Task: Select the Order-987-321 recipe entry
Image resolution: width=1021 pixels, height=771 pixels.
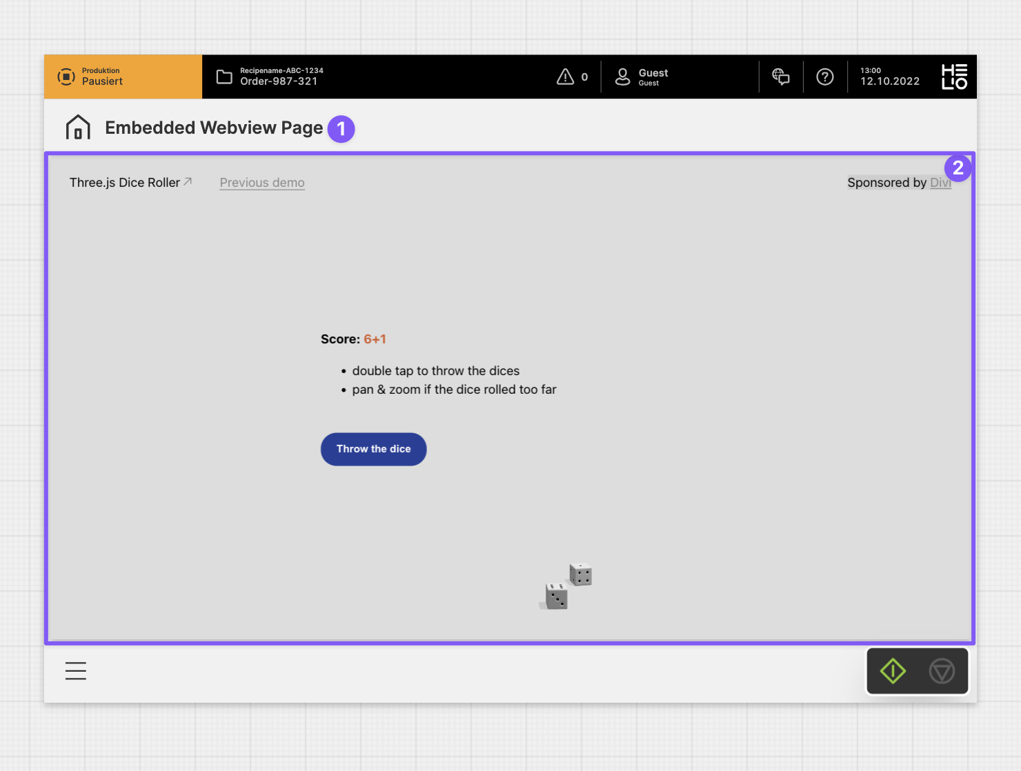Action: [x=279, y=81]
